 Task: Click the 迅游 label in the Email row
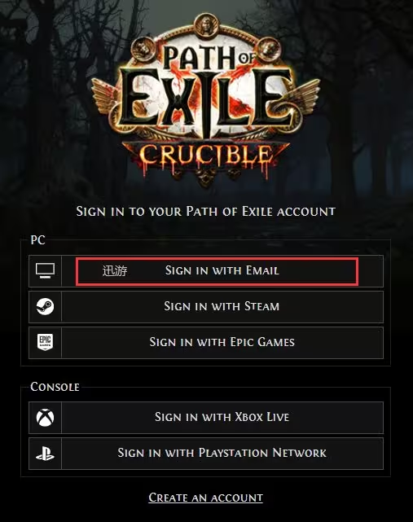pos(115,271)
